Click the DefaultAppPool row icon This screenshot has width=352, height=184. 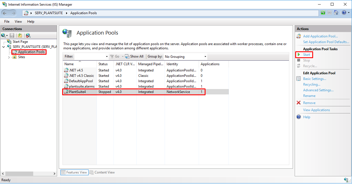click(66, 81)
